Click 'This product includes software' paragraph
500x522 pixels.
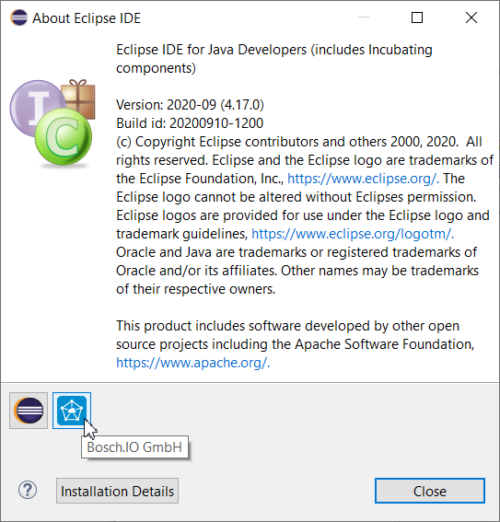click(x=295, y=344)
